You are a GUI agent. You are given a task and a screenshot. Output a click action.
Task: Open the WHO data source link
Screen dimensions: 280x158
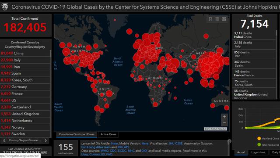tap(105, 151)
